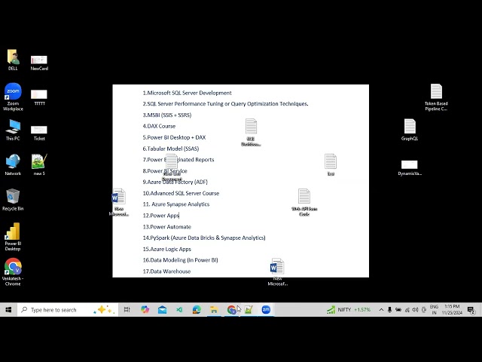Open Visual Studio from the taskbar
Screen dimensions: 482x362
coord(179,310)
